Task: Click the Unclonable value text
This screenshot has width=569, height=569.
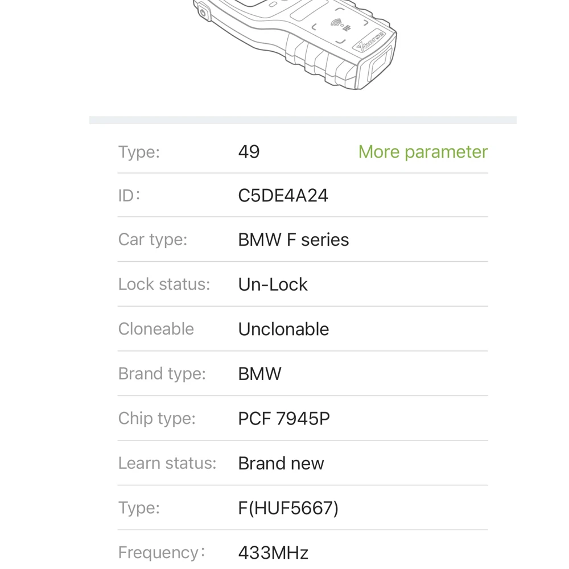Action: (x=283, y=329)
